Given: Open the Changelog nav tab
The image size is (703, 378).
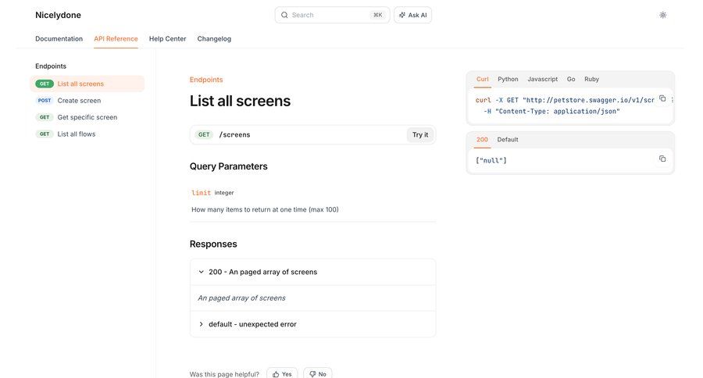Looking at the screenshot, I should 214,38.
